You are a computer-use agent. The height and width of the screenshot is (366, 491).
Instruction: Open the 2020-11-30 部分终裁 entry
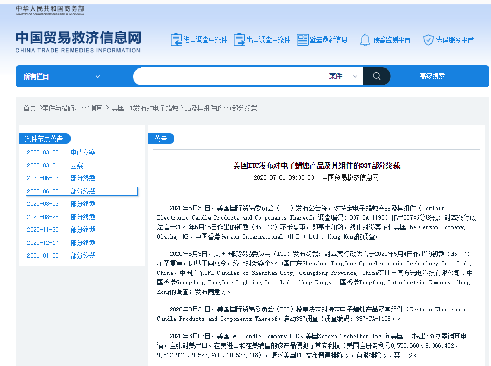[62, 230]
